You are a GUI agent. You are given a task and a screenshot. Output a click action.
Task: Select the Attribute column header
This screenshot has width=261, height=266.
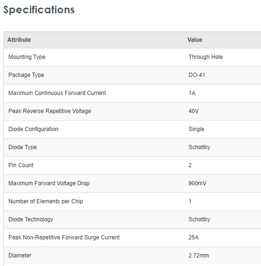click(x=19, y=40)
